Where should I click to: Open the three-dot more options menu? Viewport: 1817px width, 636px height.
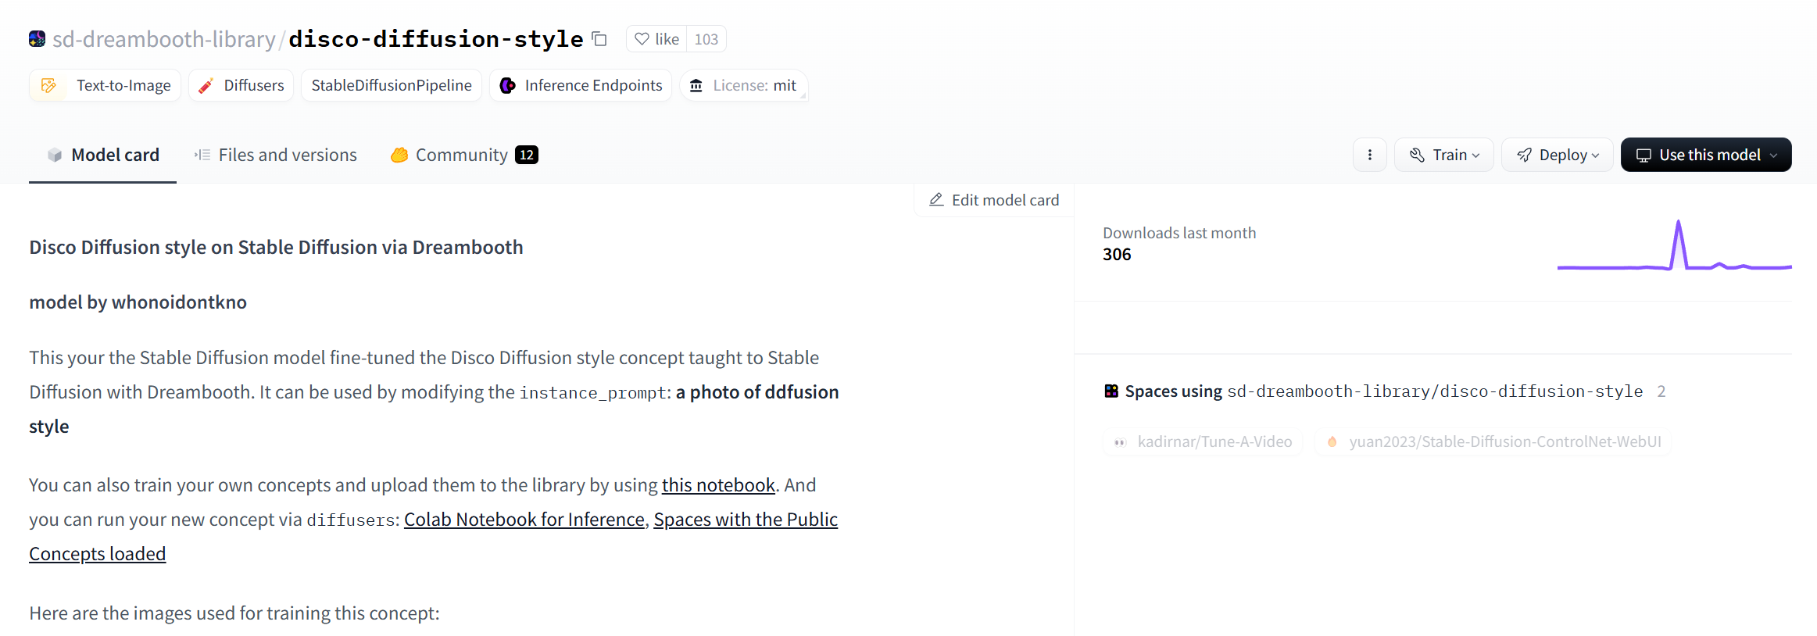pos(1369,155)
